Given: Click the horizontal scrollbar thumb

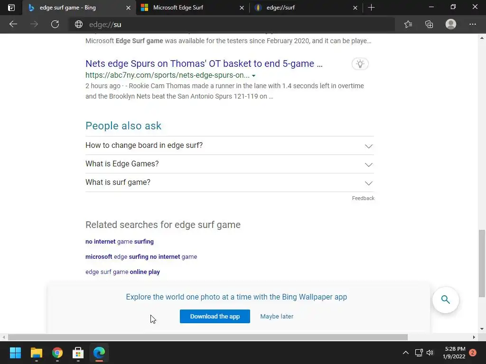Looking at the screenshot, I should [x=208, y=337].
